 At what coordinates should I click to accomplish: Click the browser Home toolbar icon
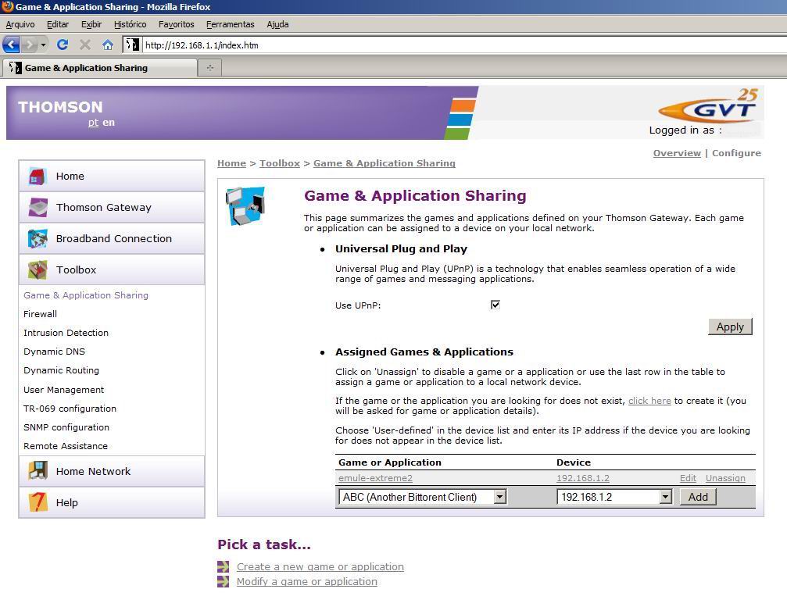pos(106,45)
